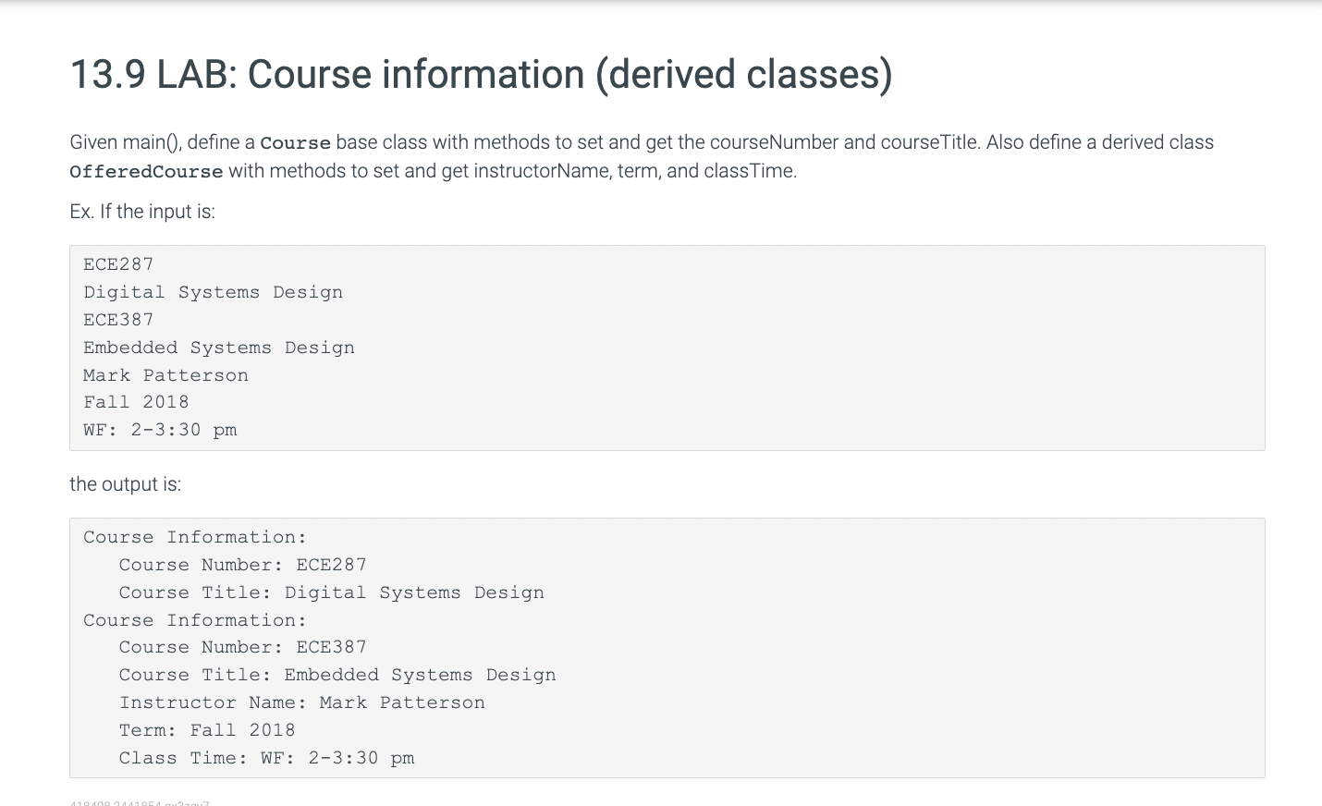Select "Embedded Systems Design" in the input
Viewport: 1322px width, 806px height.
tap(219, 348)
